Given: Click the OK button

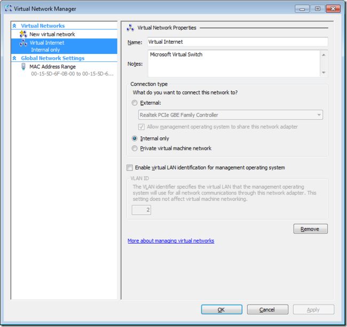Looking at the screenshot, I should [x=222, y=309].
